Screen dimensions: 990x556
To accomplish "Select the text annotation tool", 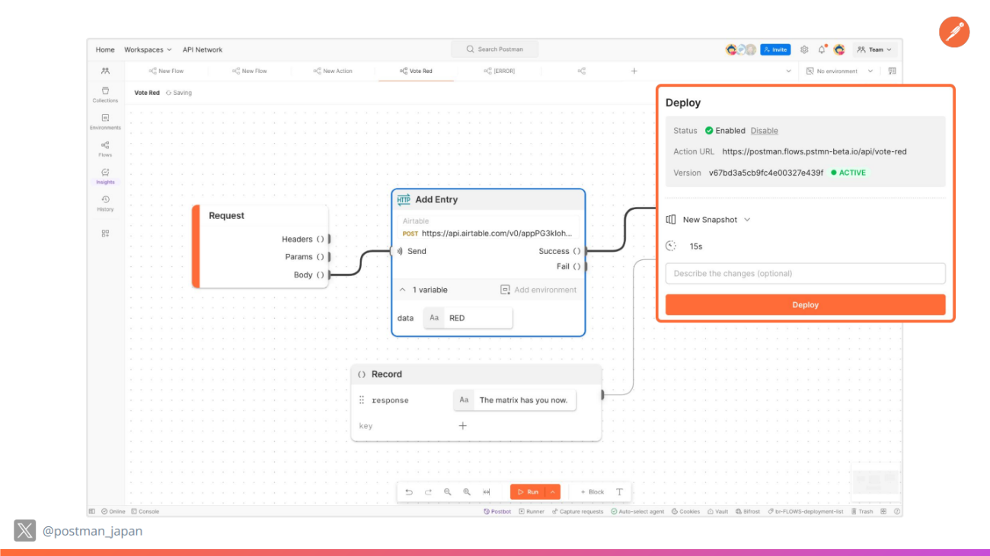I will [619, 492].
